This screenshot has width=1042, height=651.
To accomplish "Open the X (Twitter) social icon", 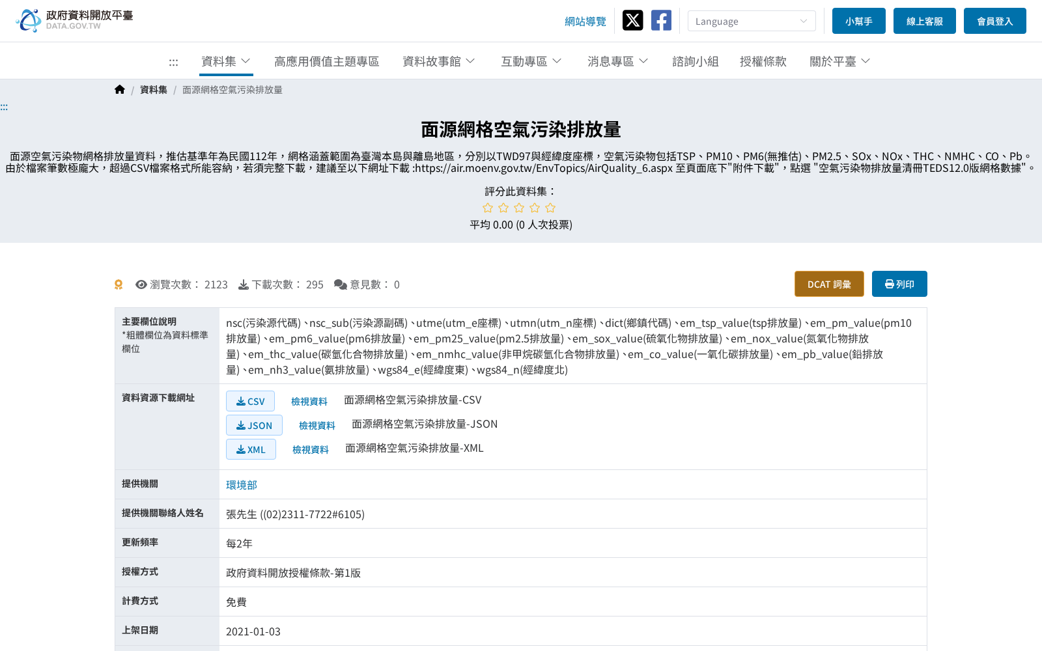I will tap(632, 20).
